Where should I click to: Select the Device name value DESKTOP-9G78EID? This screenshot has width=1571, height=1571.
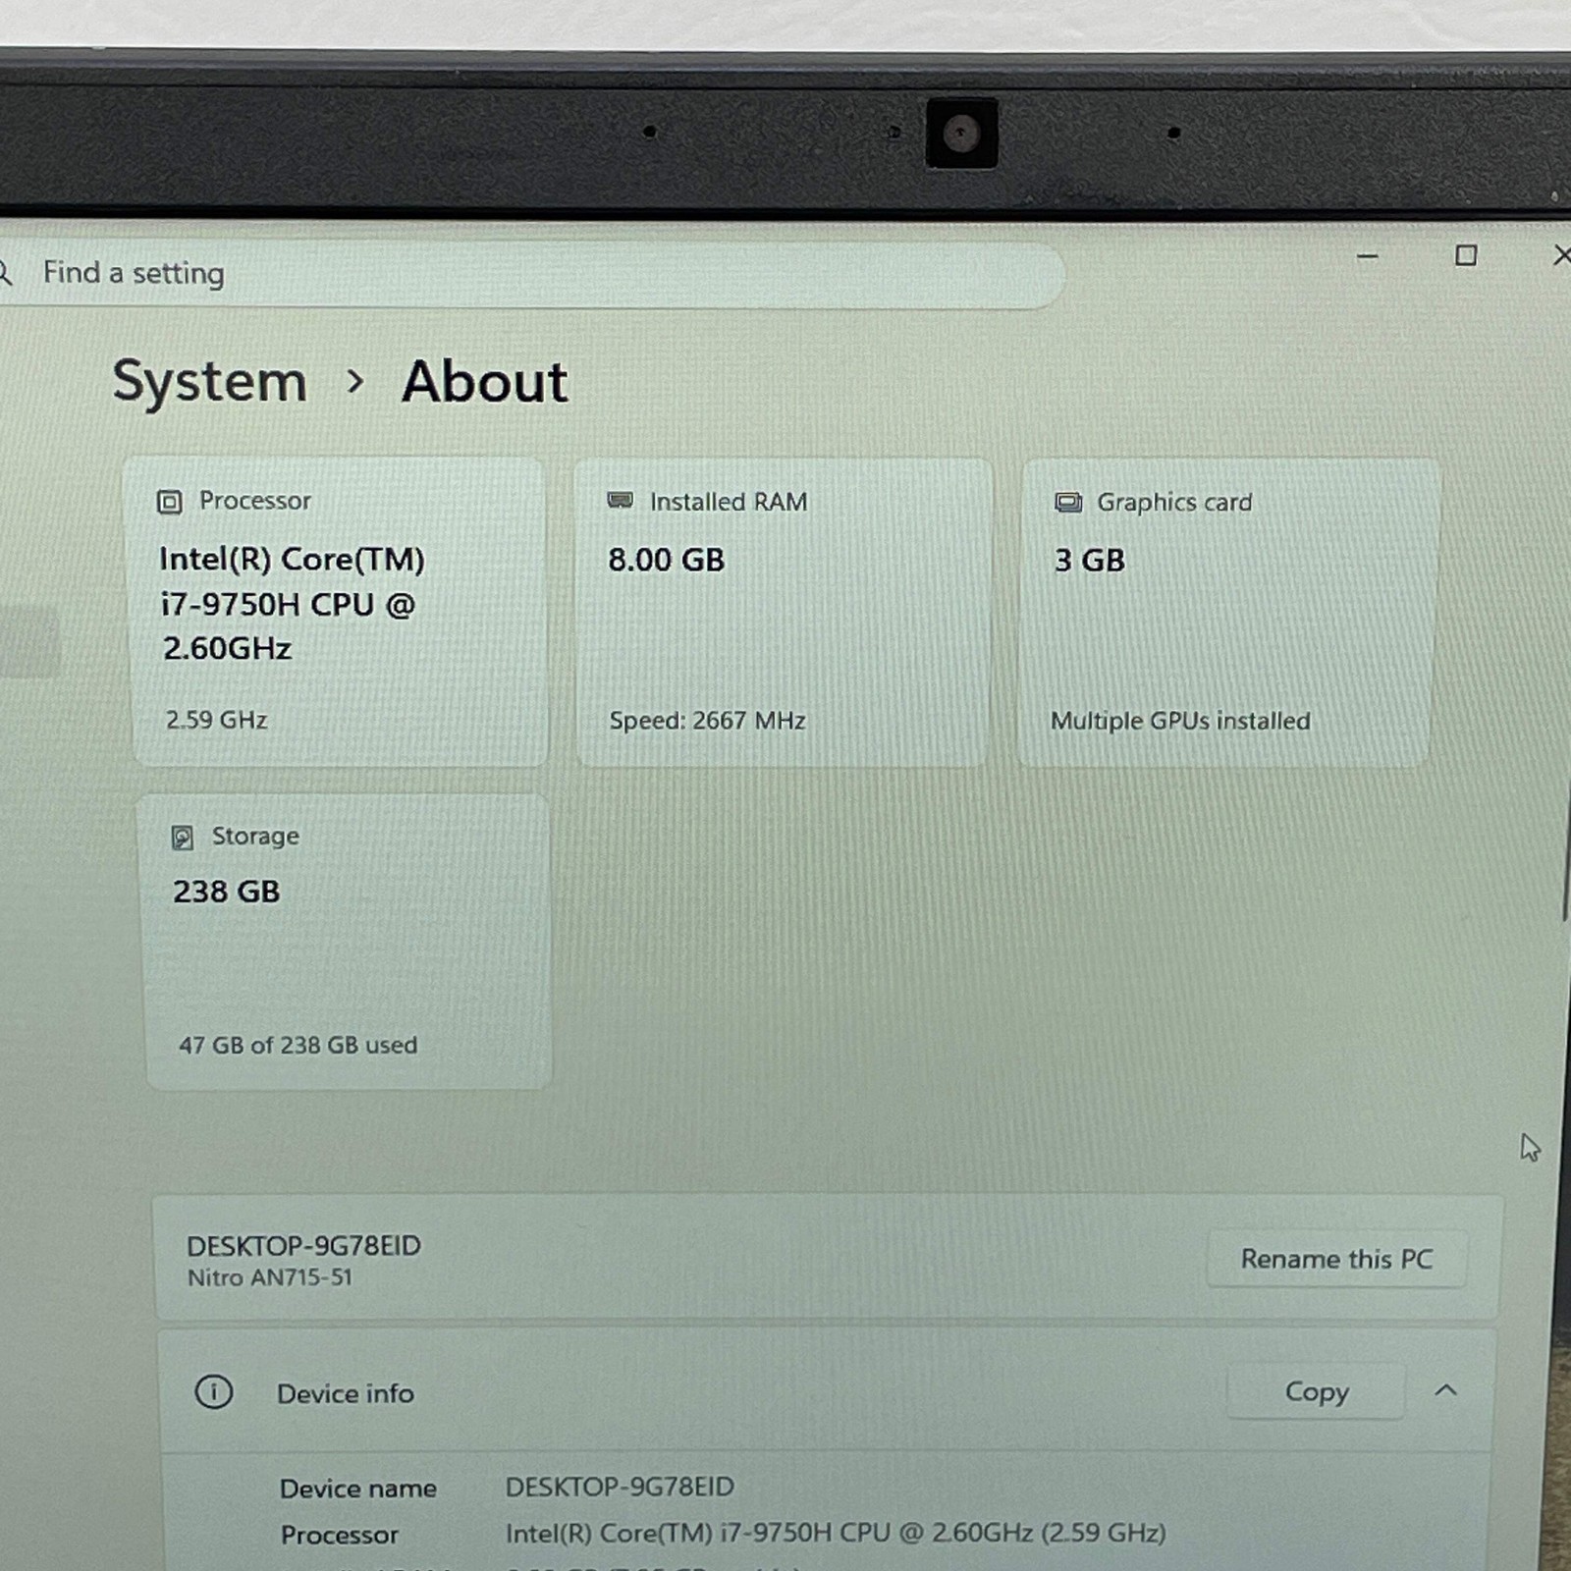click(x=620, y=1487)
